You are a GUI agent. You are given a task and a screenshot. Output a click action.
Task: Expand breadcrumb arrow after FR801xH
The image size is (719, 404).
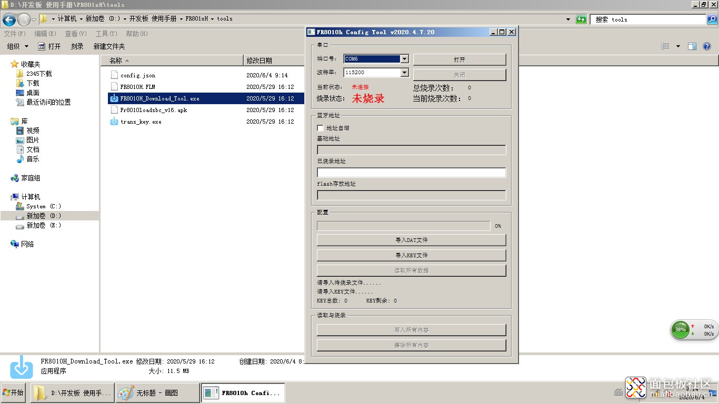[x=213, y=19]
